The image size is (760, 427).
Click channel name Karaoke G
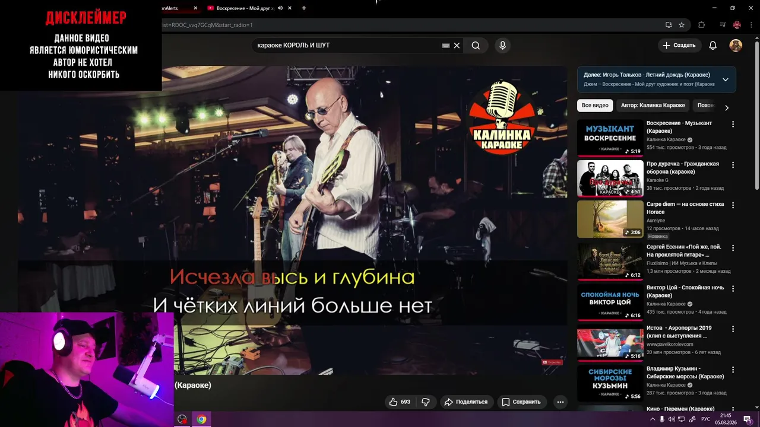coord(657,180)
